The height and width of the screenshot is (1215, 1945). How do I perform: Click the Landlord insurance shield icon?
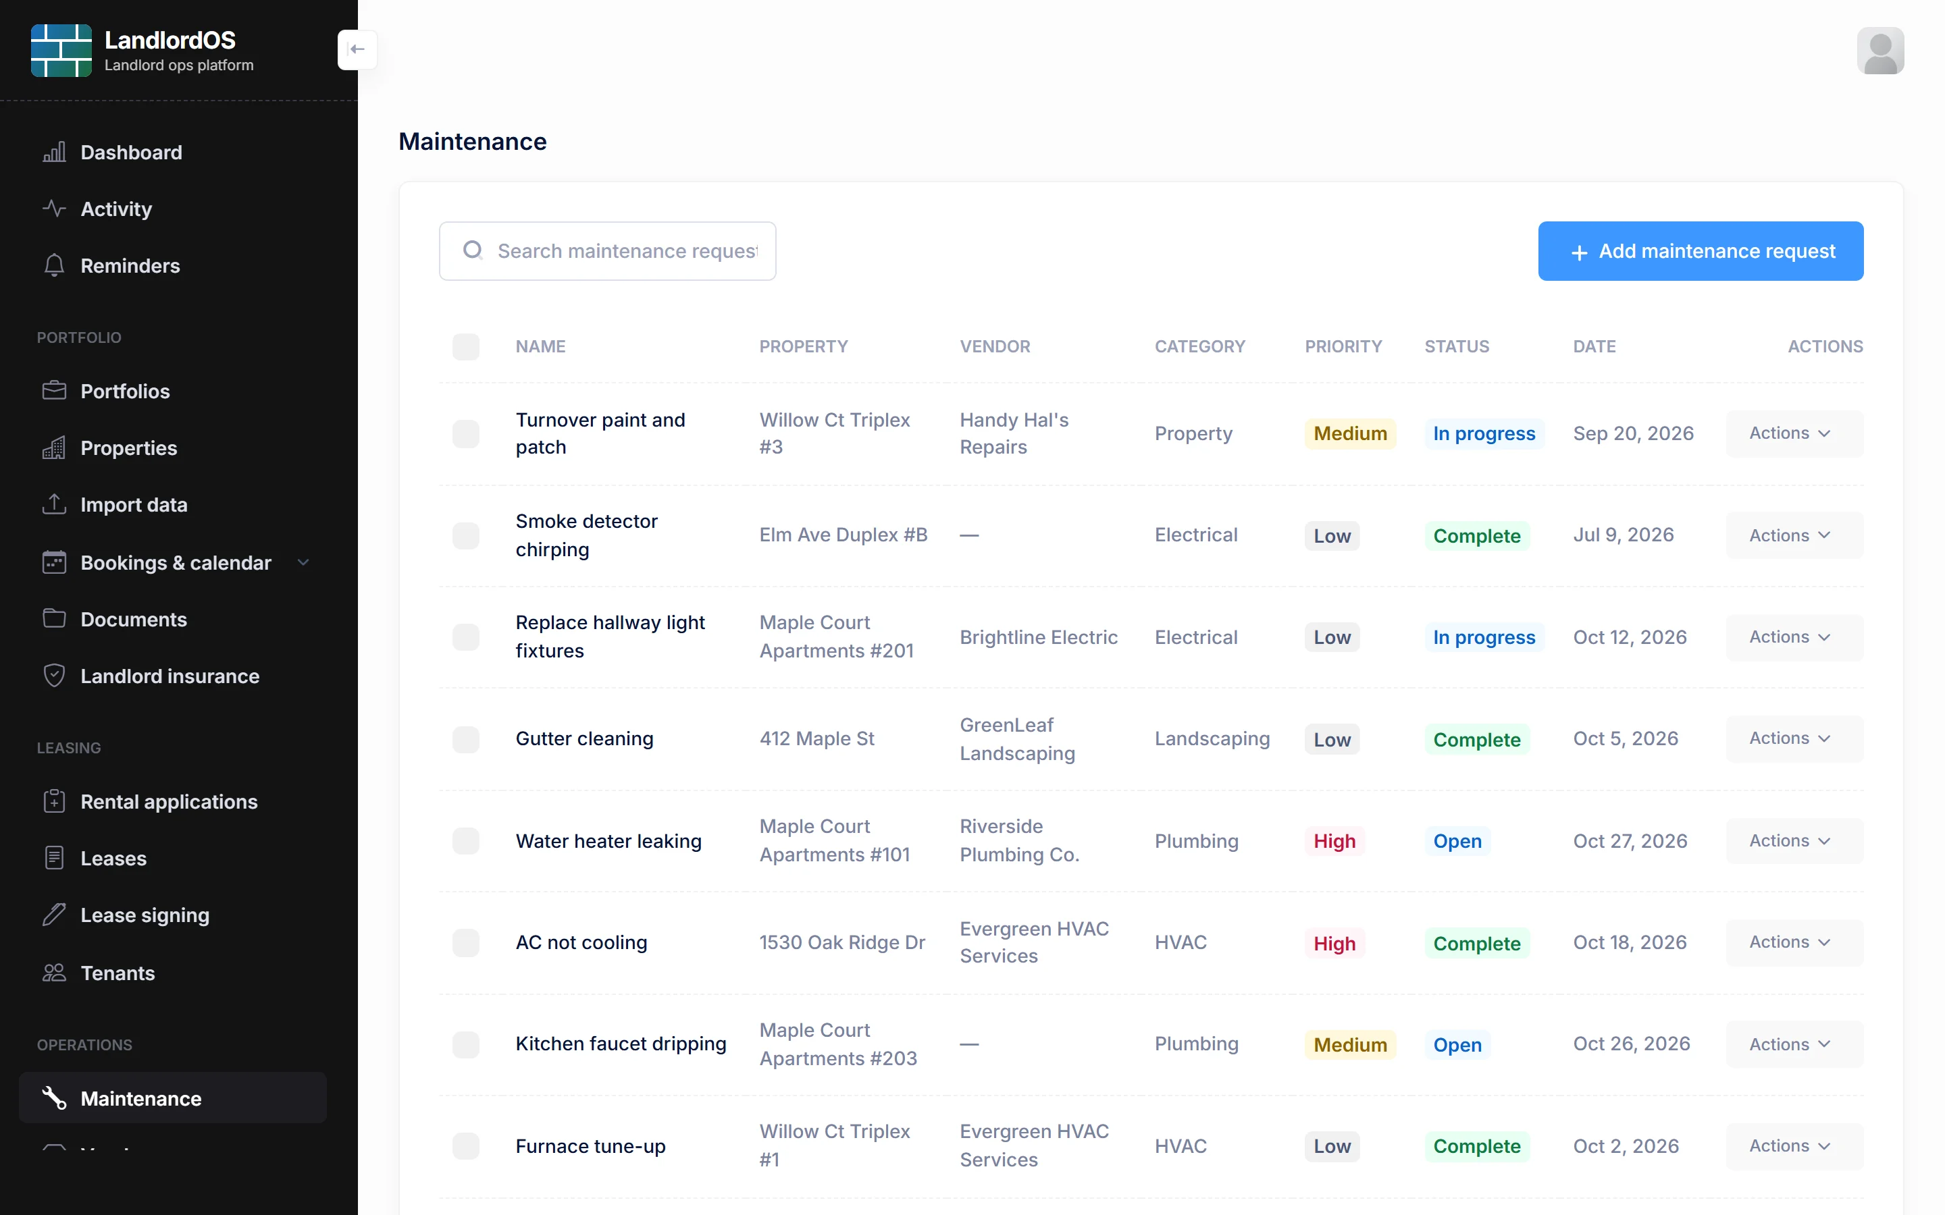(x=54, y=676)
